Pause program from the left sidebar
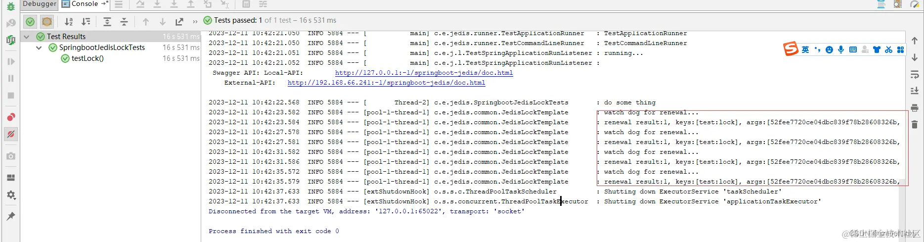The width and height of the screenshot is (924, 242). 10,78
